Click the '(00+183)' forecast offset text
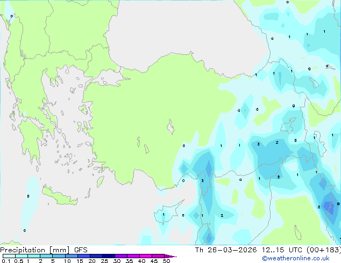Image resolution: width=341 pixels, height=263 pixels. (x=324, y=250)
